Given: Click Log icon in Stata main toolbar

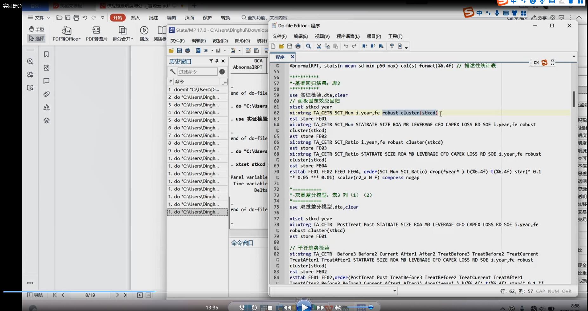Looking at the screenshot, I should point(198,50).
